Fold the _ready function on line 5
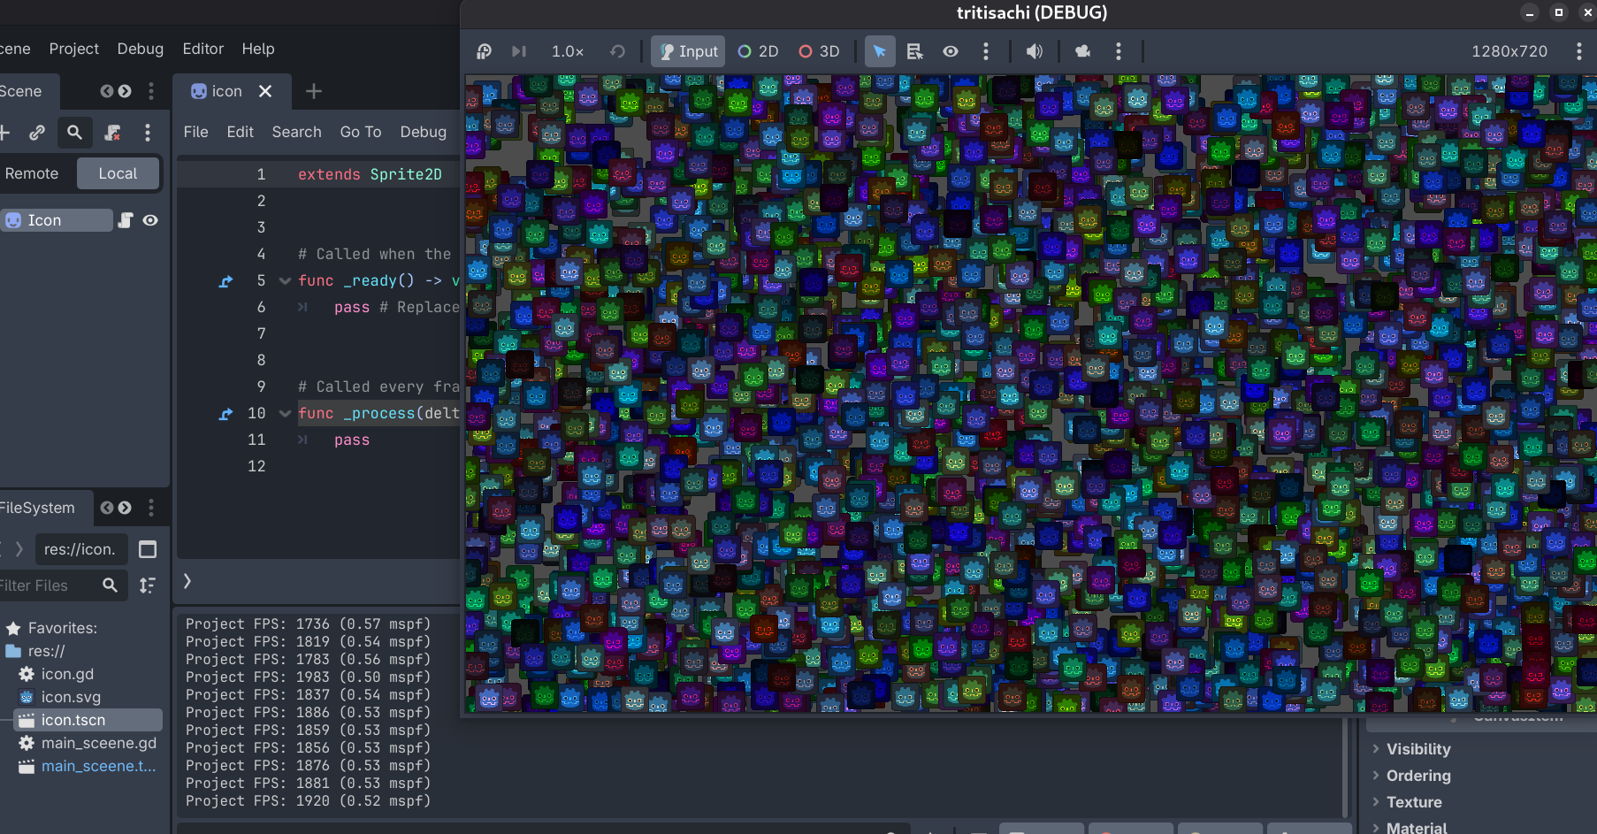The image size is (1597, 834). (x=285, y=281)
